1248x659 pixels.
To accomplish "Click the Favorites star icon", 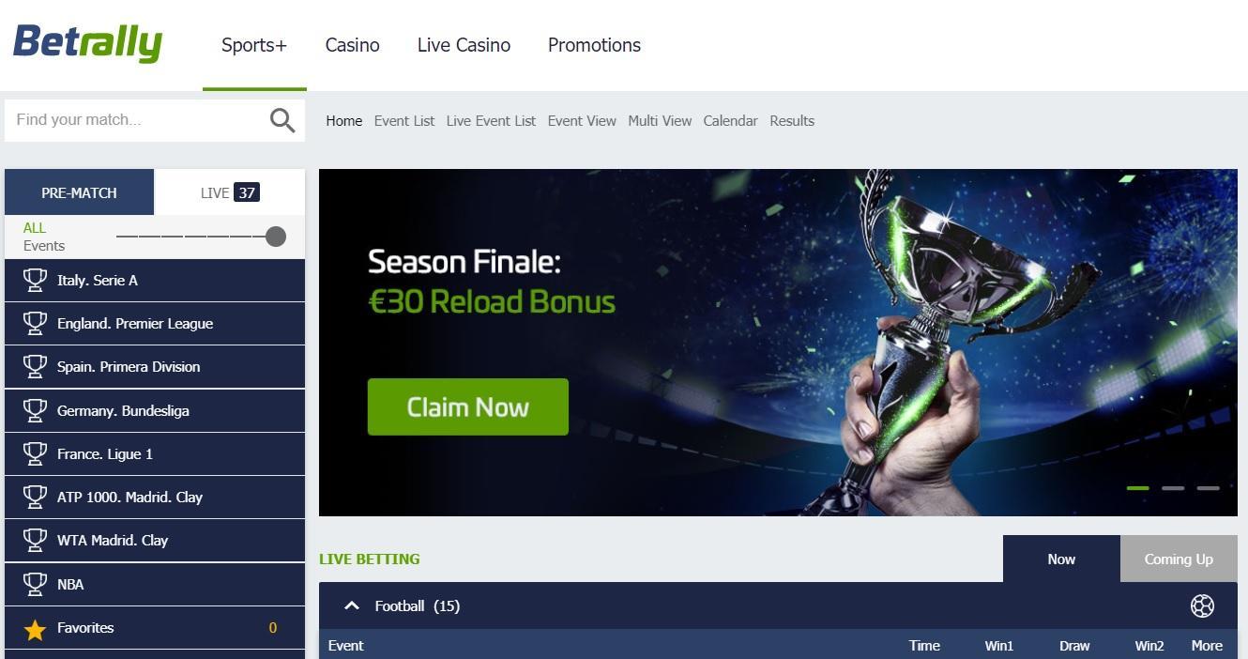I will click(35, 629).
